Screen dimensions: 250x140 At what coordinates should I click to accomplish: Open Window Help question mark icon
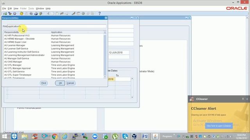pos(100,14)
